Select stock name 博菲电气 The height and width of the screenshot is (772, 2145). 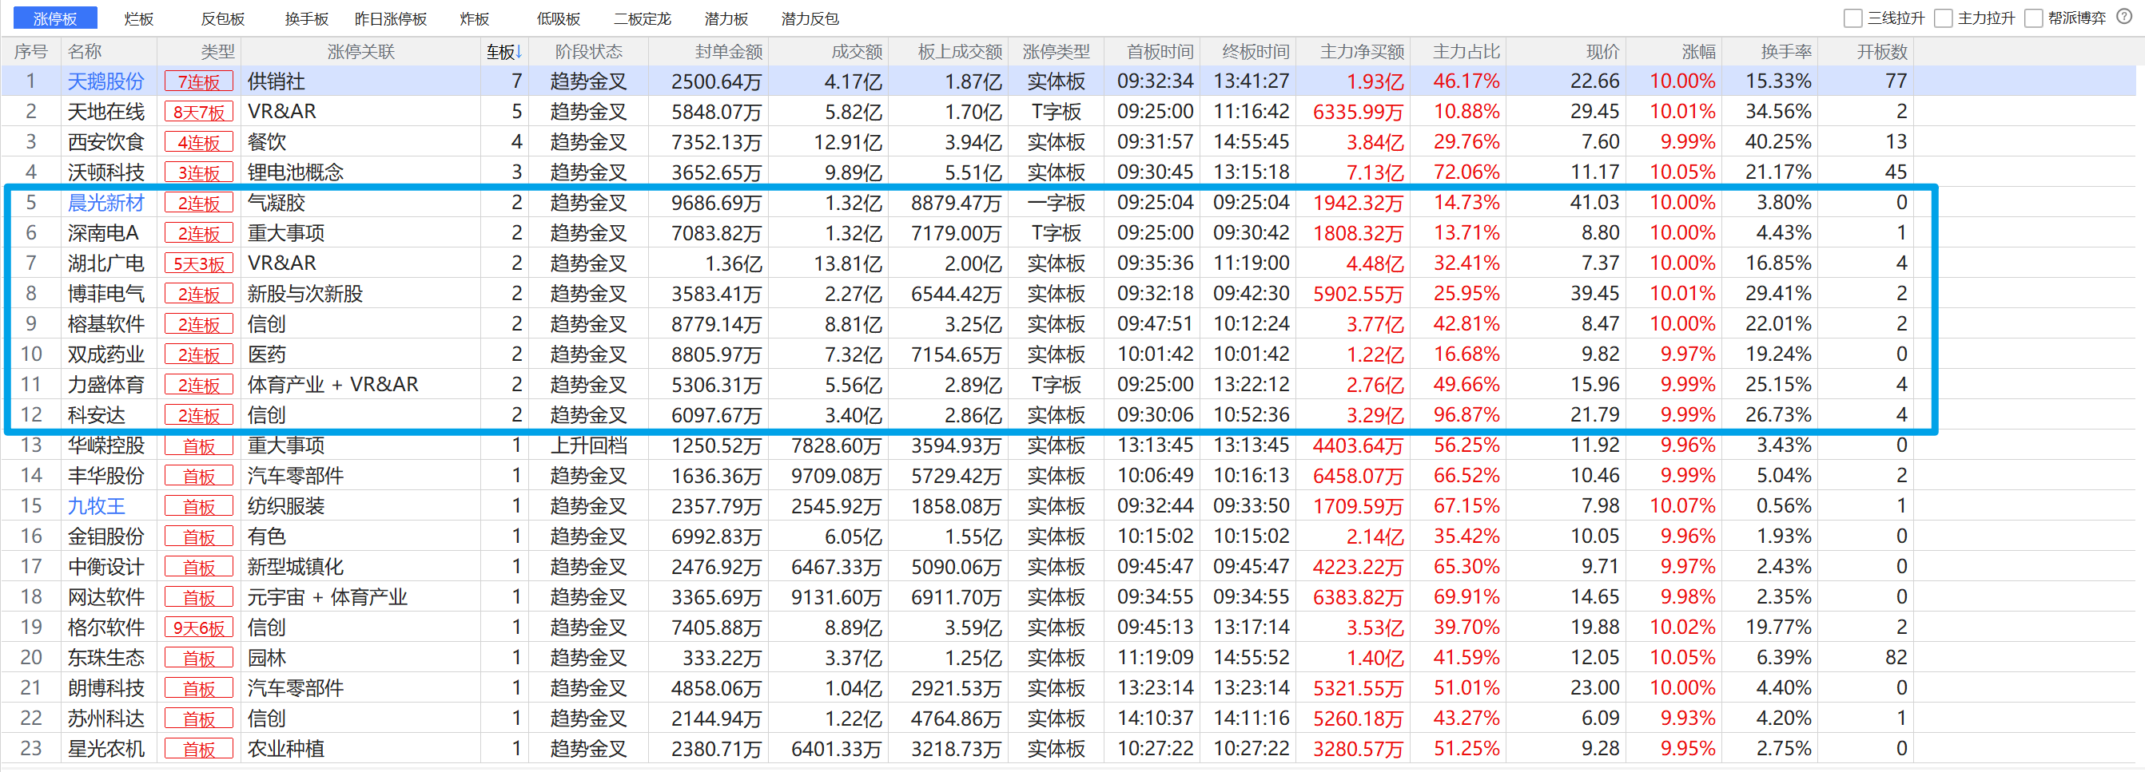[x=105, y=294]
